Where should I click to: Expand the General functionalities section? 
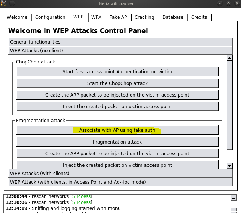[120, 42]
